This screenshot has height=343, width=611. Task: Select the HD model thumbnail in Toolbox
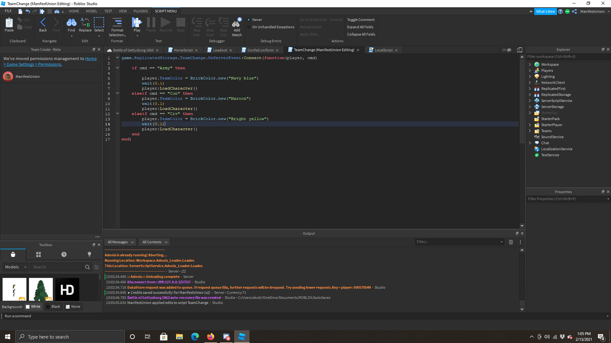pyautogui.click(x=67, y=290)
